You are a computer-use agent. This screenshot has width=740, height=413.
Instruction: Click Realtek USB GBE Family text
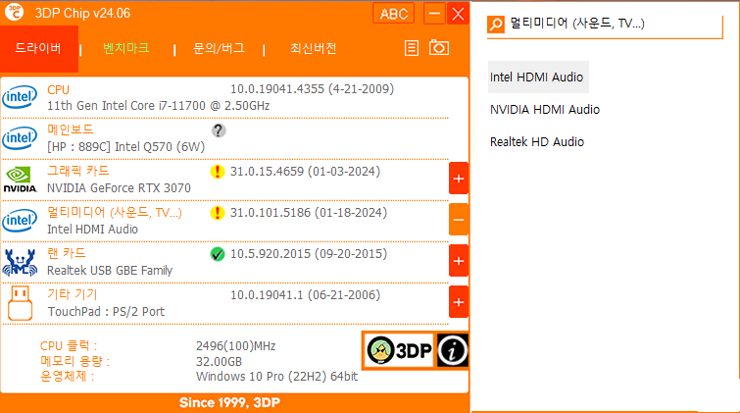[110, 271]
